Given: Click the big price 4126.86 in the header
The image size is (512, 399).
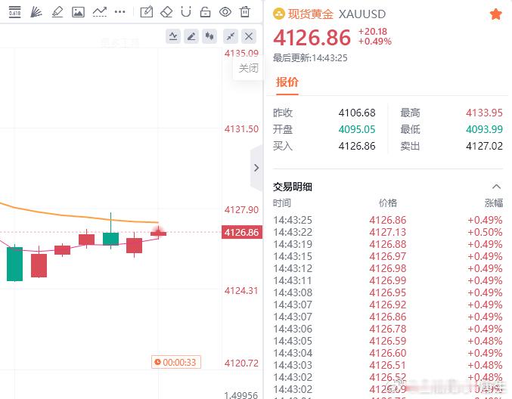Looking at the screenshot, I should tap(312, 38).
